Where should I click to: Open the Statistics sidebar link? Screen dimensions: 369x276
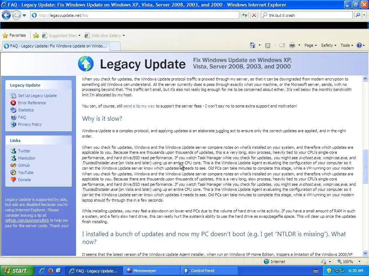tap(26, 110)
